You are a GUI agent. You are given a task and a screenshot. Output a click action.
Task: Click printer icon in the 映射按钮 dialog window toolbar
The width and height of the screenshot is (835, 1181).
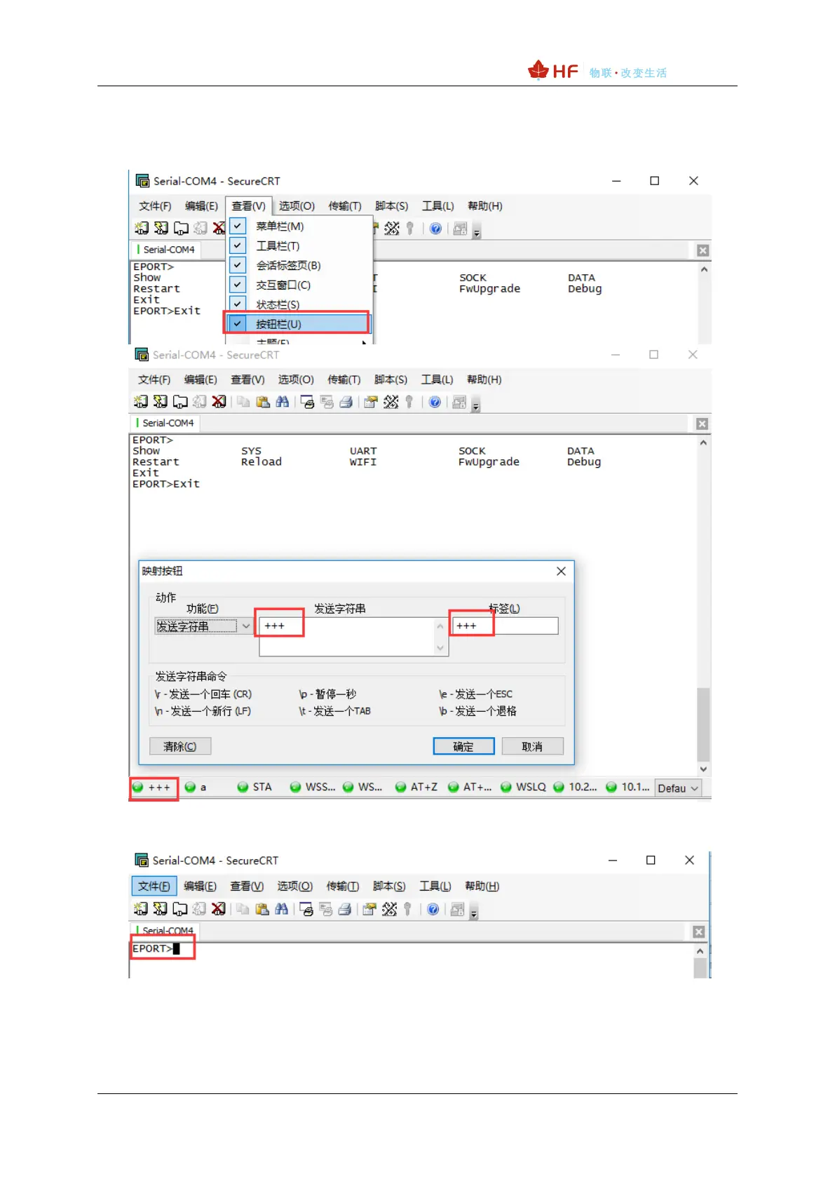(346, 402)
